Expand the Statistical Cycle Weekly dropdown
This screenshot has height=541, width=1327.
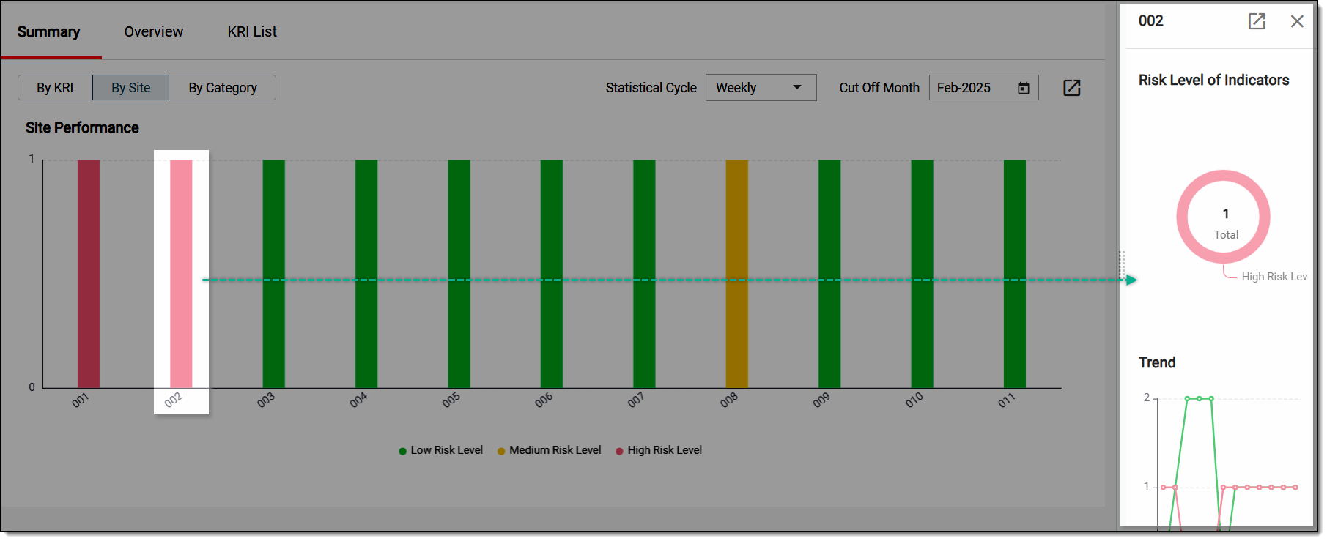[761, 88]
